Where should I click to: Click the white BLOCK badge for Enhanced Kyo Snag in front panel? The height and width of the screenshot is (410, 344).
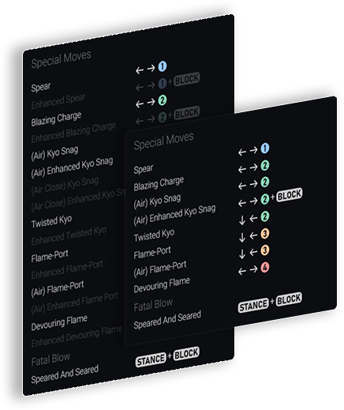tap(290, 195)
